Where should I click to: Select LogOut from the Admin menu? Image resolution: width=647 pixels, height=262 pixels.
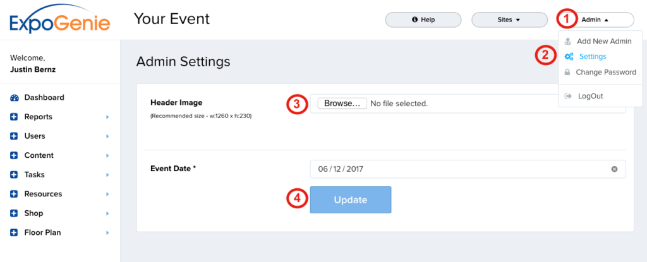tap(590, 96)
